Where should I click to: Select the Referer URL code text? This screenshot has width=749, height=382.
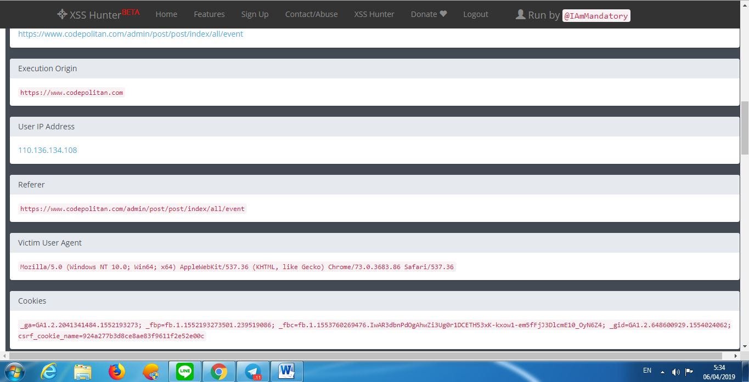[132, 209]
